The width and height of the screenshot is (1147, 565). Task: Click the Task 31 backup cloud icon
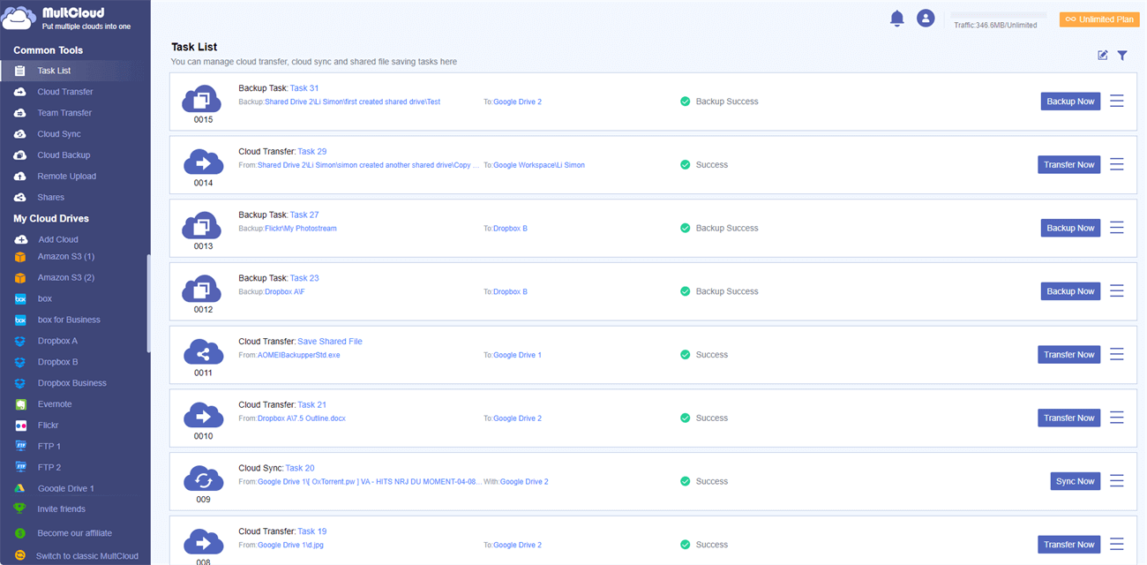click(202, 98)
